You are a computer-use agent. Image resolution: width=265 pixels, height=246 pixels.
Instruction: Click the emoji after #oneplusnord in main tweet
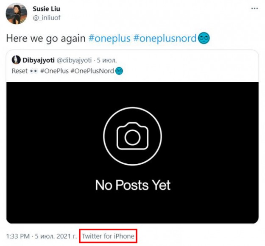point(204,39)
